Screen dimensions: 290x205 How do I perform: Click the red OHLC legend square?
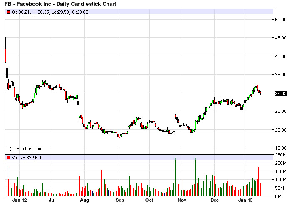pos(8,12)
